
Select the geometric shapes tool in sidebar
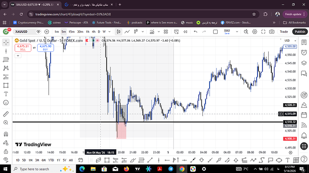[x=6, y=85]
